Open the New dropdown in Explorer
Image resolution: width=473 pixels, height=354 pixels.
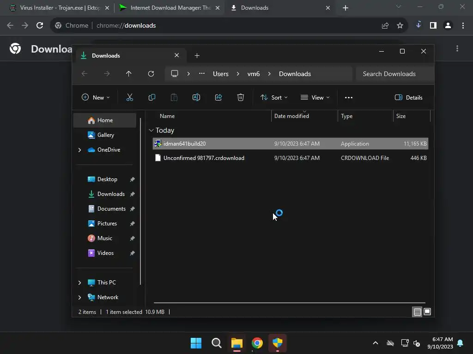[x=96, y=98]
